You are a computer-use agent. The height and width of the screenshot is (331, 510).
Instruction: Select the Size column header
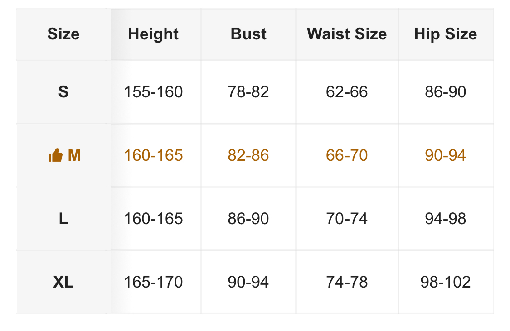tap(63, 34)
